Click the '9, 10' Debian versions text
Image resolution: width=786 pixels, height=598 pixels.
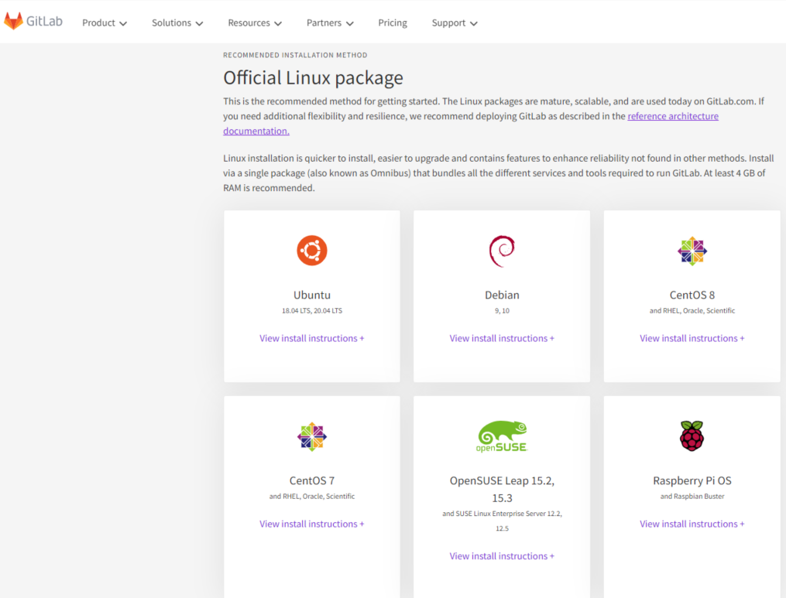(x=502, y=310)
